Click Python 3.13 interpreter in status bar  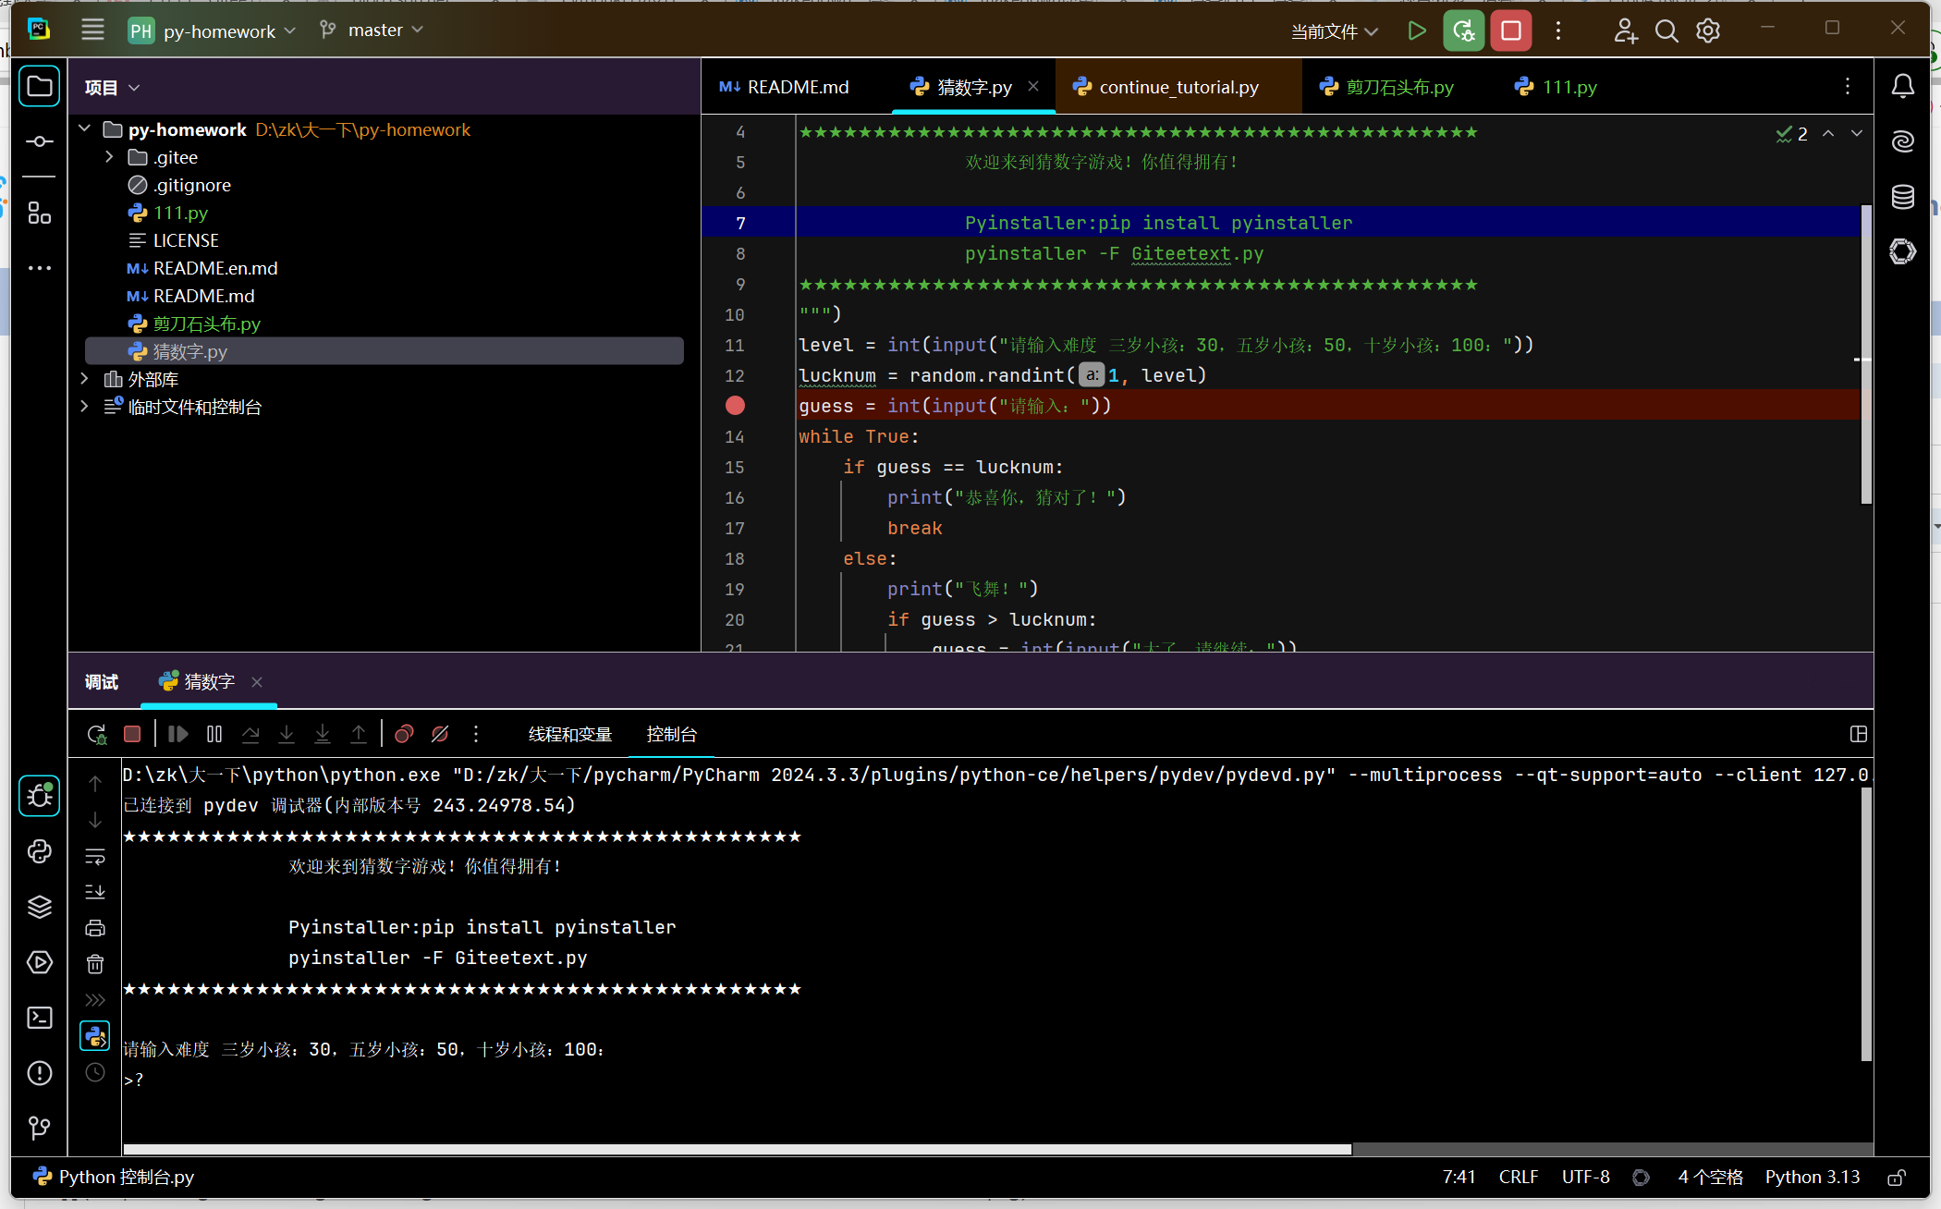[1812, 1177]
